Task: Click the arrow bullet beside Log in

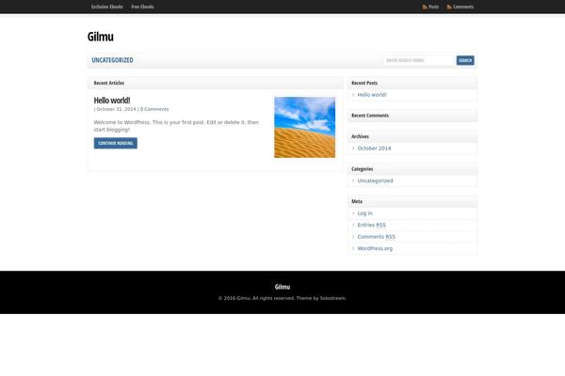Action: tap(353, 213)
